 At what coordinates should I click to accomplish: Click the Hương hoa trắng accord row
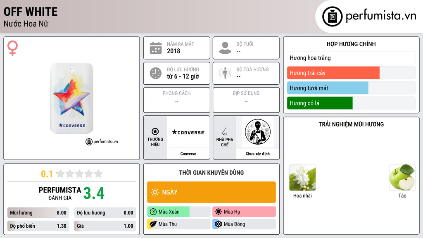(x=351, y=58)
